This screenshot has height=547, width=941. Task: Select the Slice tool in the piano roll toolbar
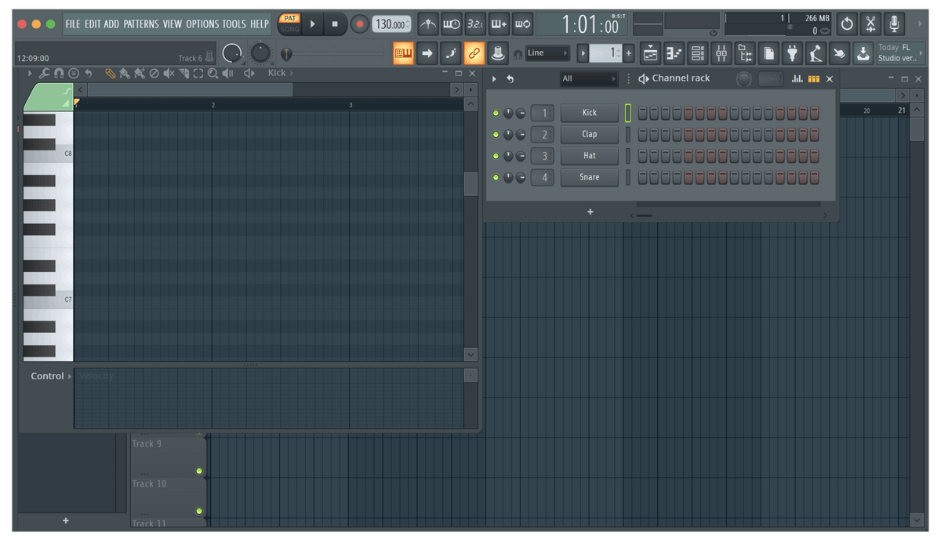[183, 73]
